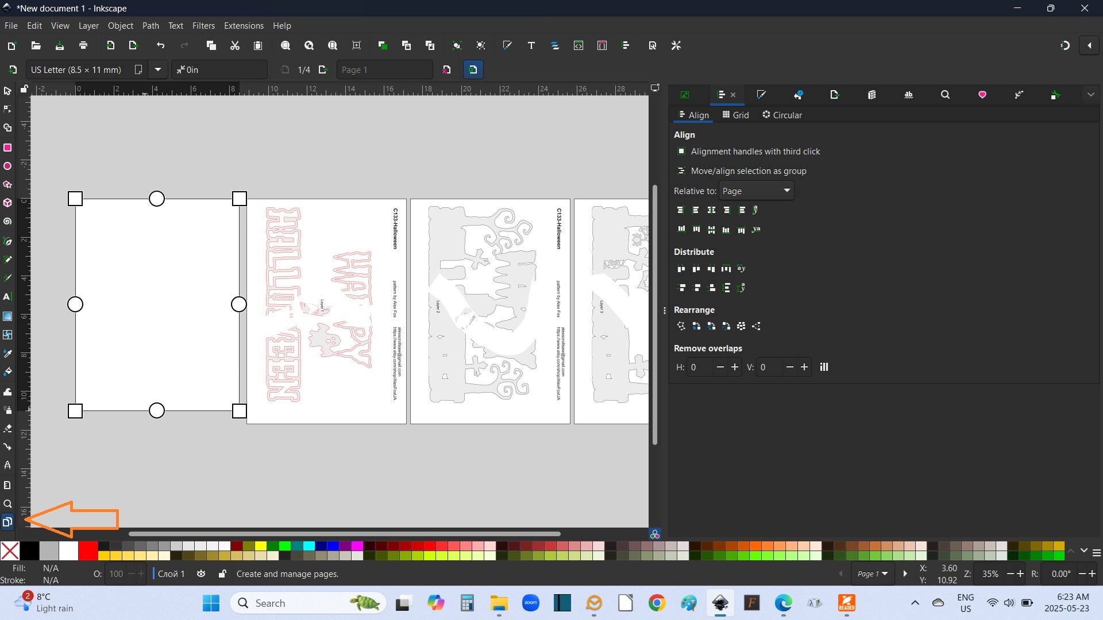Select the Zoom tool in toolbox
Viewport: 1103px width, 620px height.
coord(7,503)
